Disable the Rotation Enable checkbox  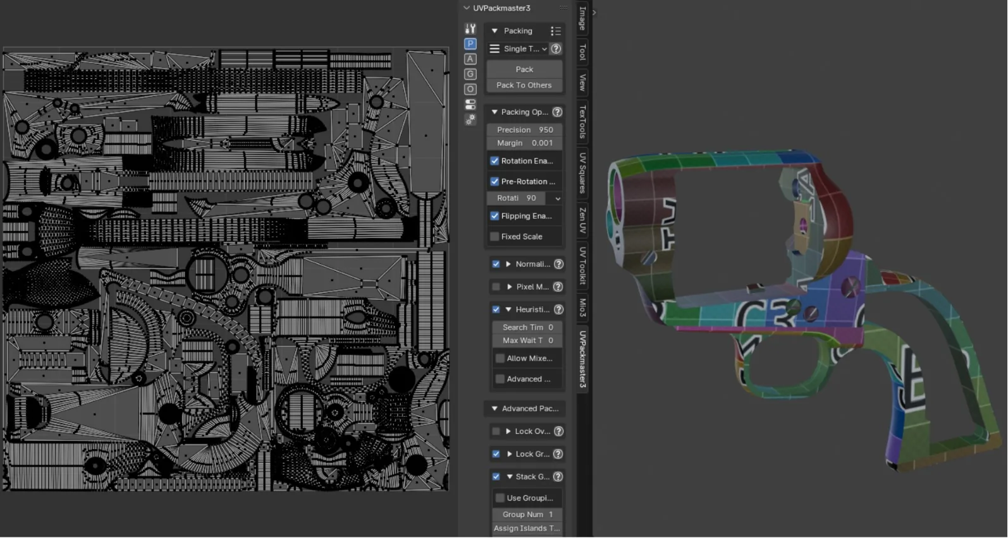coord(495,161)
